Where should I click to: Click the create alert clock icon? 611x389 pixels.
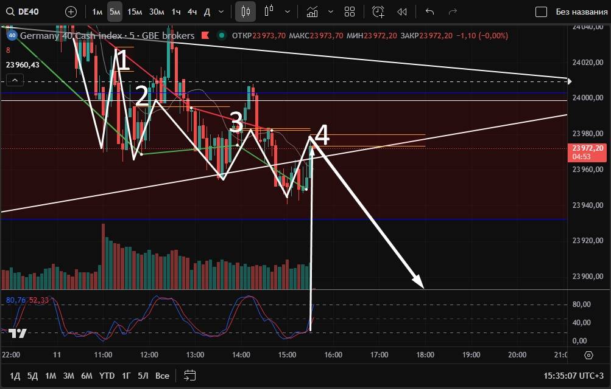pos(378,12)
